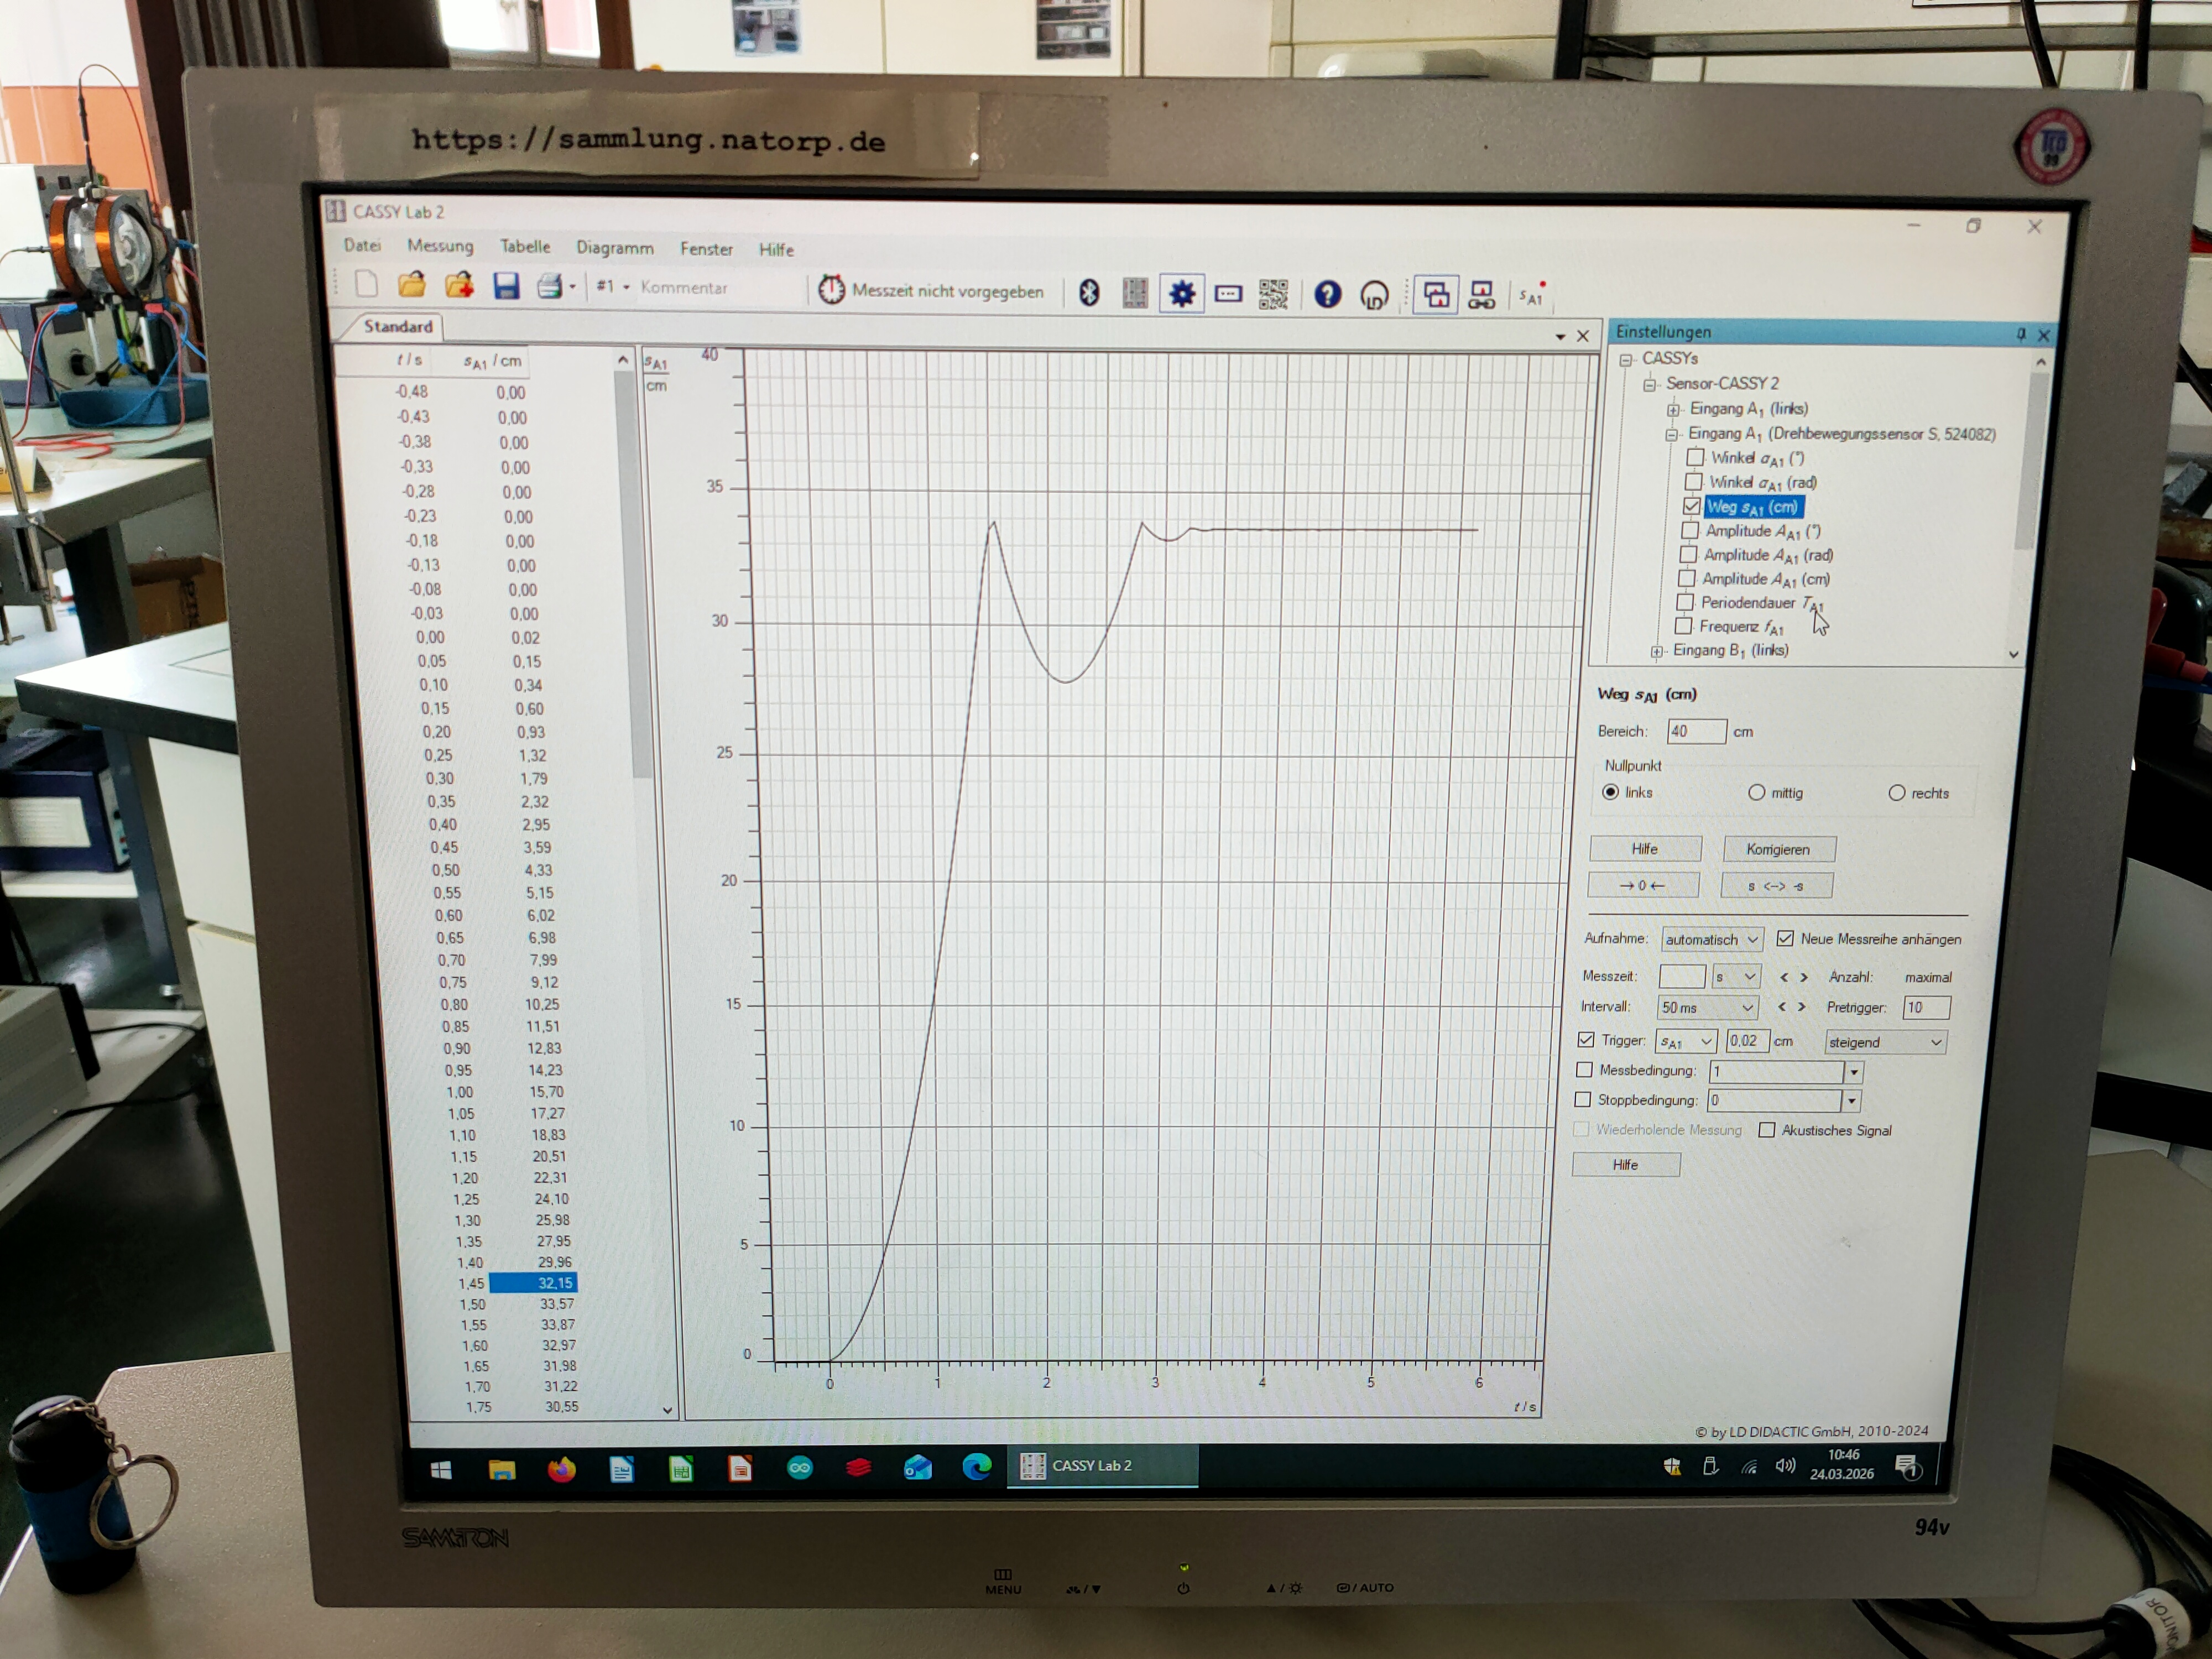Click the stopwatch start measurement icon
Viewport: 2212px width, 1659px height.
click(831, 290)
